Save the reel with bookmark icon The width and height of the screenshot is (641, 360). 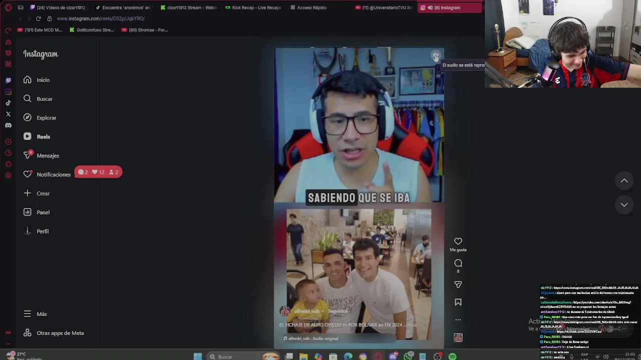[458, 302]
